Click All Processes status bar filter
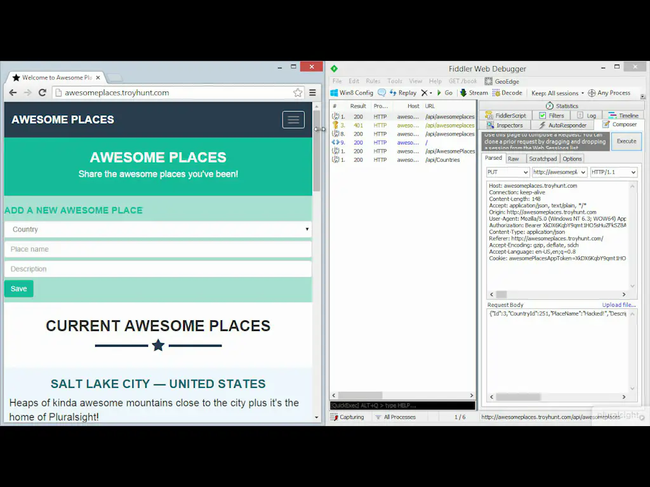Viewport: 650px width, 487px height. [x=395, y=417]
